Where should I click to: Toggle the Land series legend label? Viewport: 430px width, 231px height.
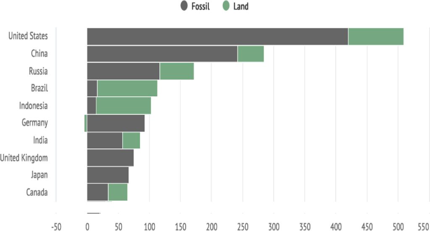pyautogui.click(x=241, y=6)
